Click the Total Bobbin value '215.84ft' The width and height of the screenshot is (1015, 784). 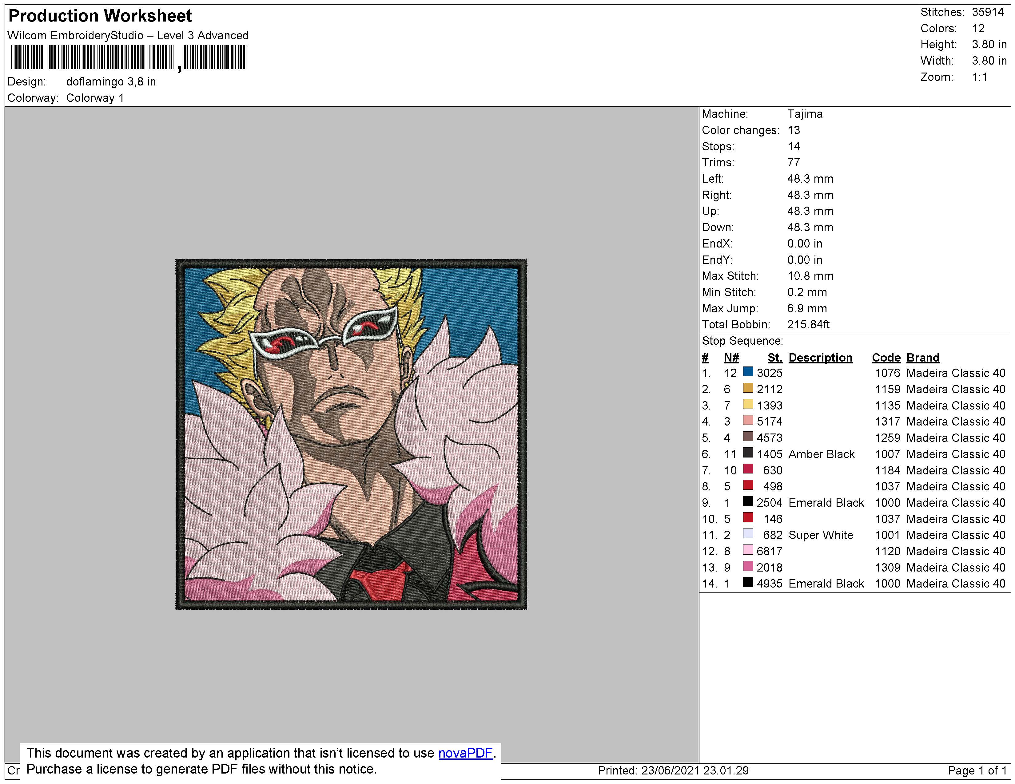pos(808,325)
